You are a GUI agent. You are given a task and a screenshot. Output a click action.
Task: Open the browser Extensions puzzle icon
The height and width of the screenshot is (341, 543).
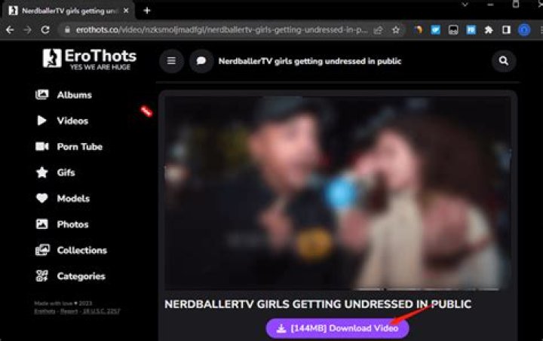[489, 30]
